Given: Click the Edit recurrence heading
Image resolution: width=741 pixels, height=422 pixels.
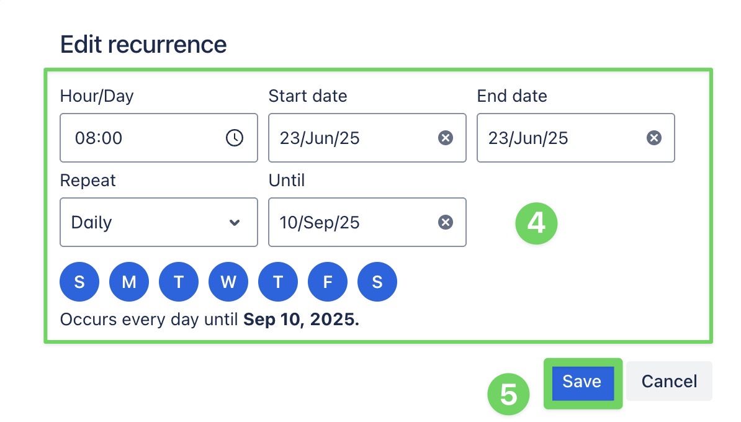Looking at the screenshot, I should tap(143, 45).
